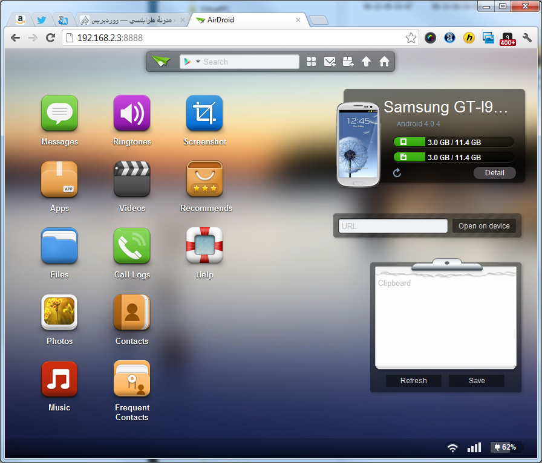
Task: Open the Messages app icon
Action: coord(59,113)
